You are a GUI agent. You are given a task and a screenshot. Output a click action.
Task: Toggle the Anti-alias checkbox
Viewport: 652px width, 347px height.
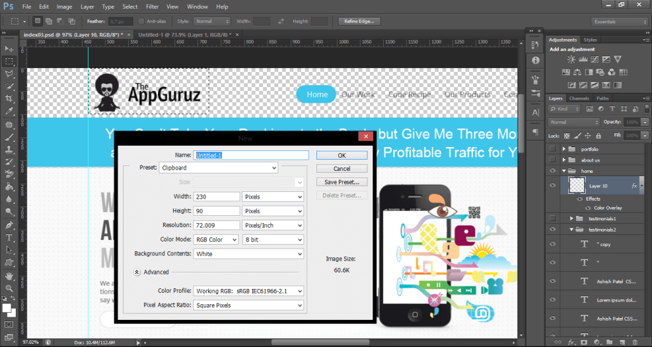pyautogui.click(x=141, y=21)
